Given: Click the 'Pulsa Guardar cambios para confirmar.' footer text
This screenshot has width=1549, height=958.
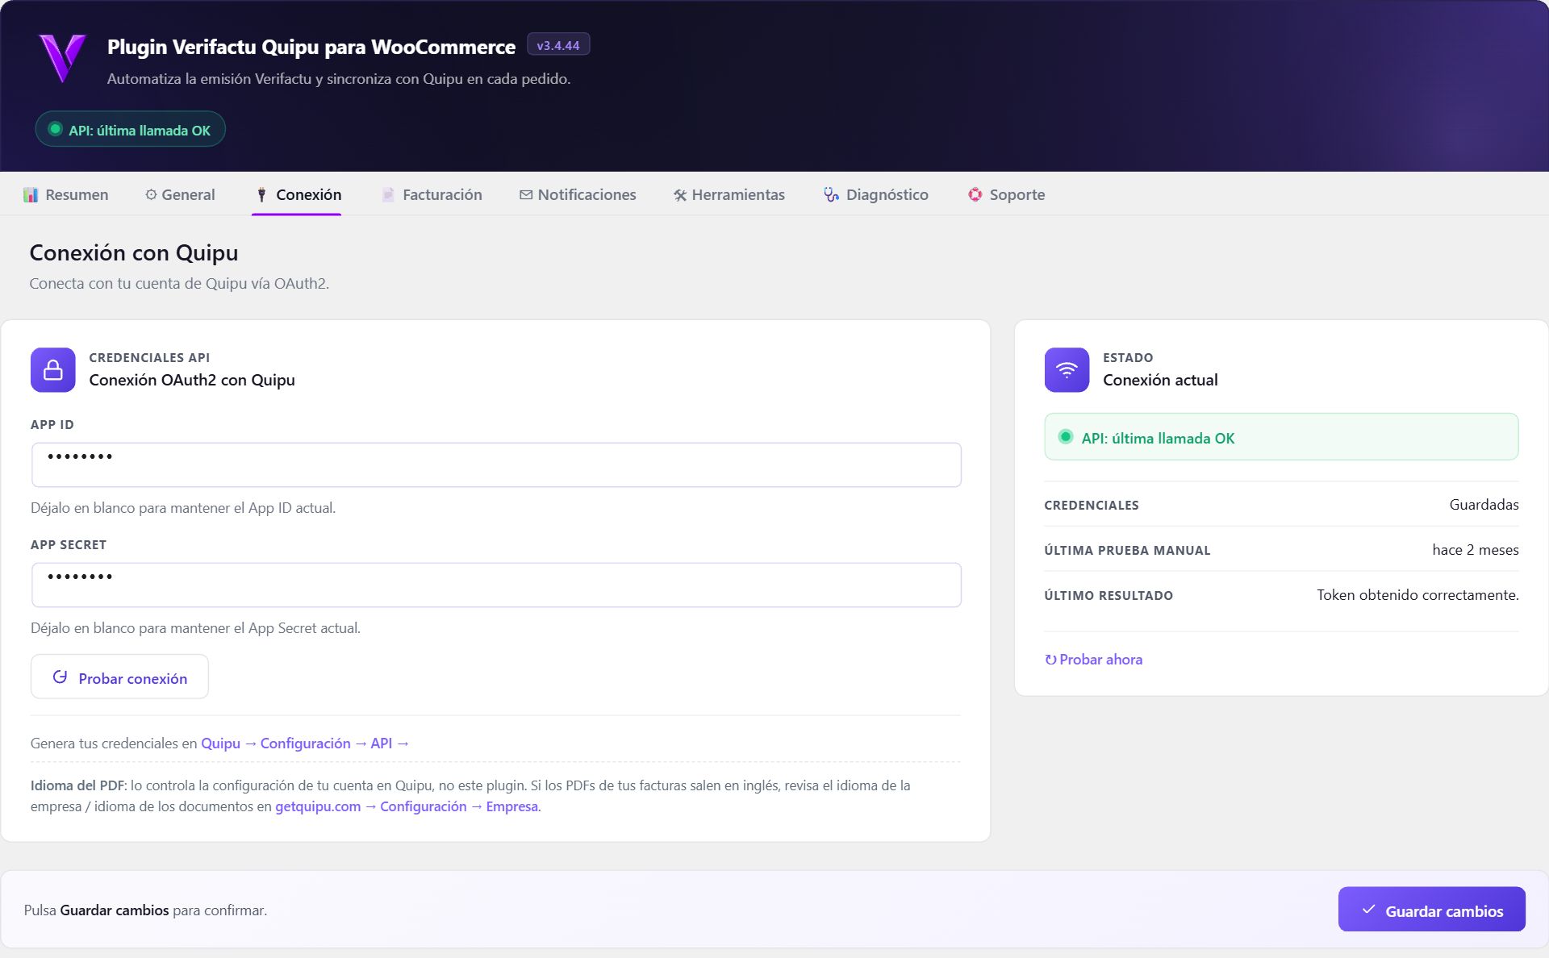Looking at the screenshot, I should pos(145,910).
